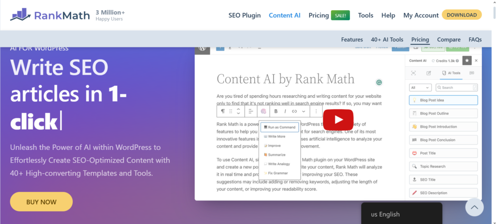Viewport: 497px width, 224px height.
Task: Click the Credits refresh icon
Action: coord(433,60)
